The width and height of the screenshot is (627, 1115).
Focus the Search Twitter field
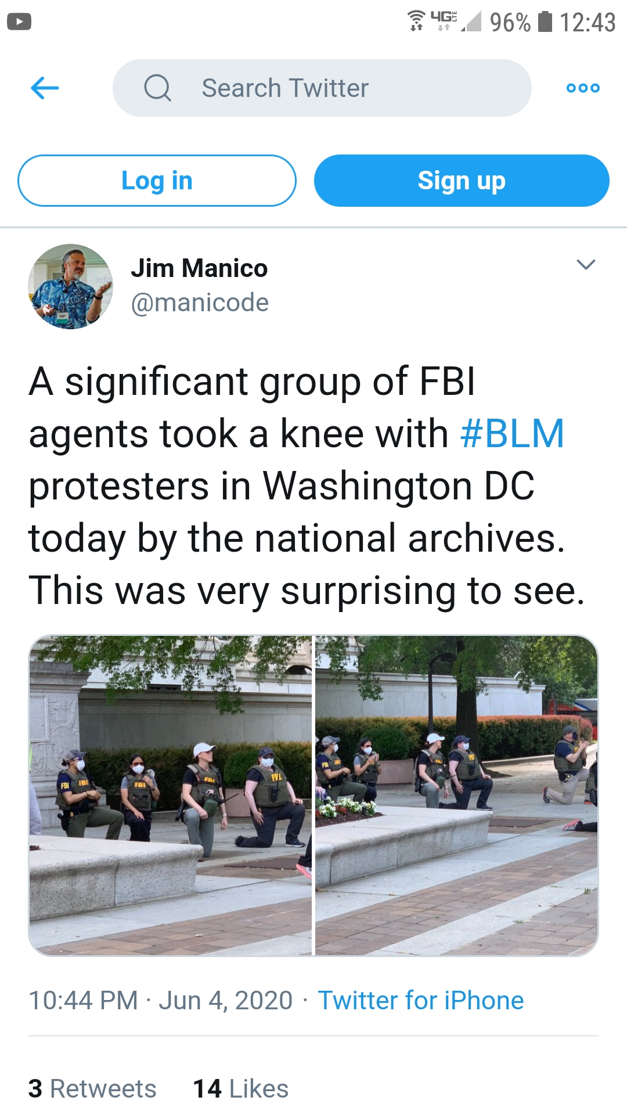pos(322,88)
